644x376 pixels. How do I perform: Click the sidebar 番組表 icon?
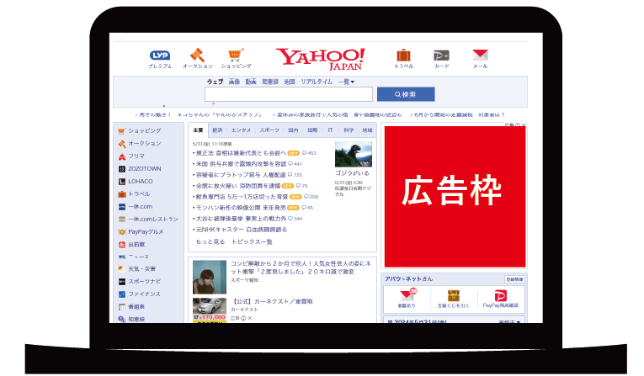[121, 307]
